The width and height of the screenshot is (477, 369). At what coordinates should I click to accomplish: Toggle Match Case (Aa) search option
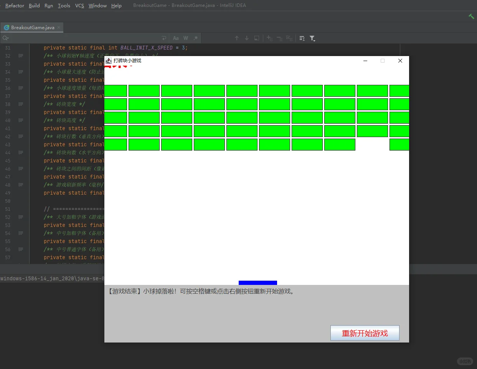pos(176,38)
